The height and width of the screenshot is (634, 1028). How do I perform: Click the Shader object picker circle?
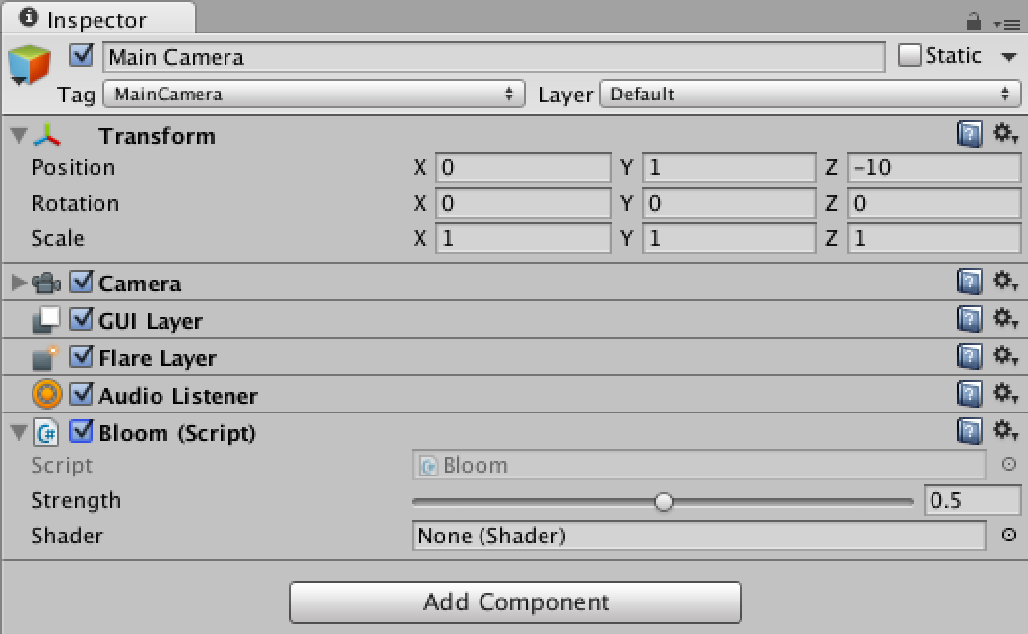pos(1008,536)
